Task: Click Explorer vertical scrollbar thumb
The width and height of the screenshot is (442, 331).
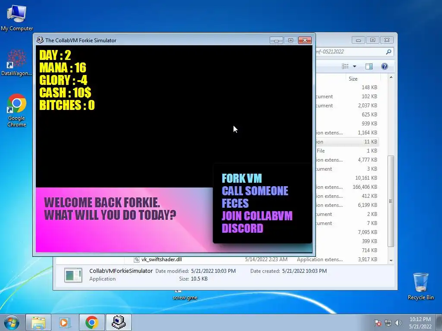Action: (391, 201)
